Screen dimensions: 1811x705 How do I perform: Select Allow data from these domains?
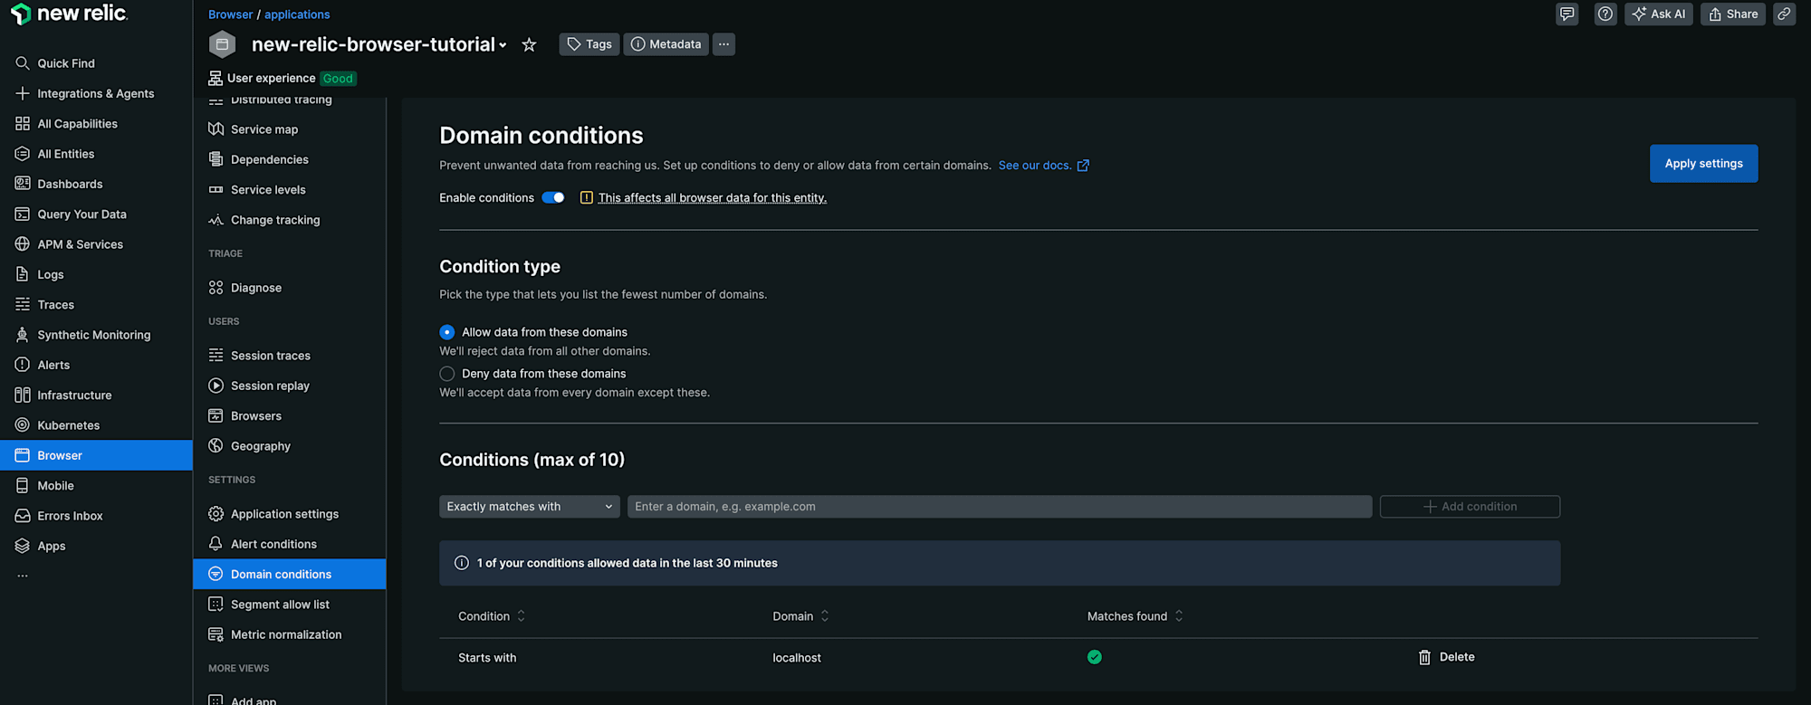point(447,332)
